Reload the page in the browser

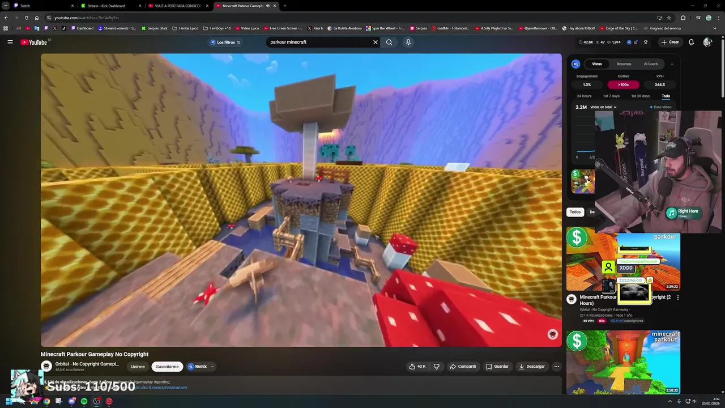point(27,18)
